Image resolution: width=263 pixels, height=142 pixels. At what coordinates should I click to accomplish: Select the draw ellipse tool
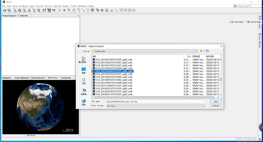[102, 10]
